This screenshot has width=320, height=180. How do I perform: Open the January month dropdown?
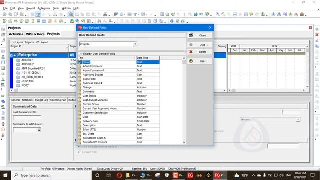click(298, 119)
